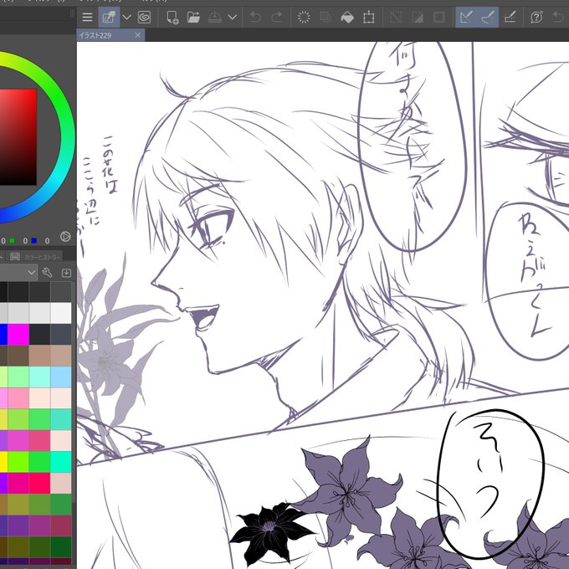Click the blue B value number
Viewport: 569px width, 569px height.
point(47,241)
